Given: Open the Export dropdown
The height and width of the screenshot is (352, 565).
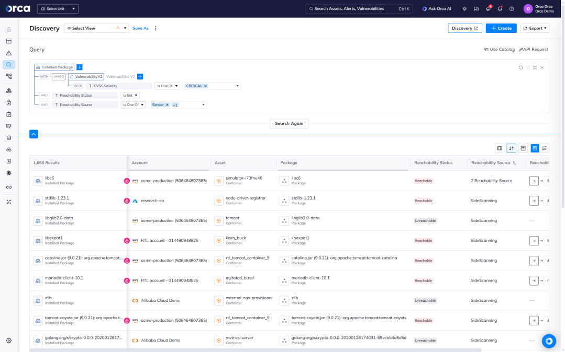Looking at the screenshot, I should [x=534, y=28].
